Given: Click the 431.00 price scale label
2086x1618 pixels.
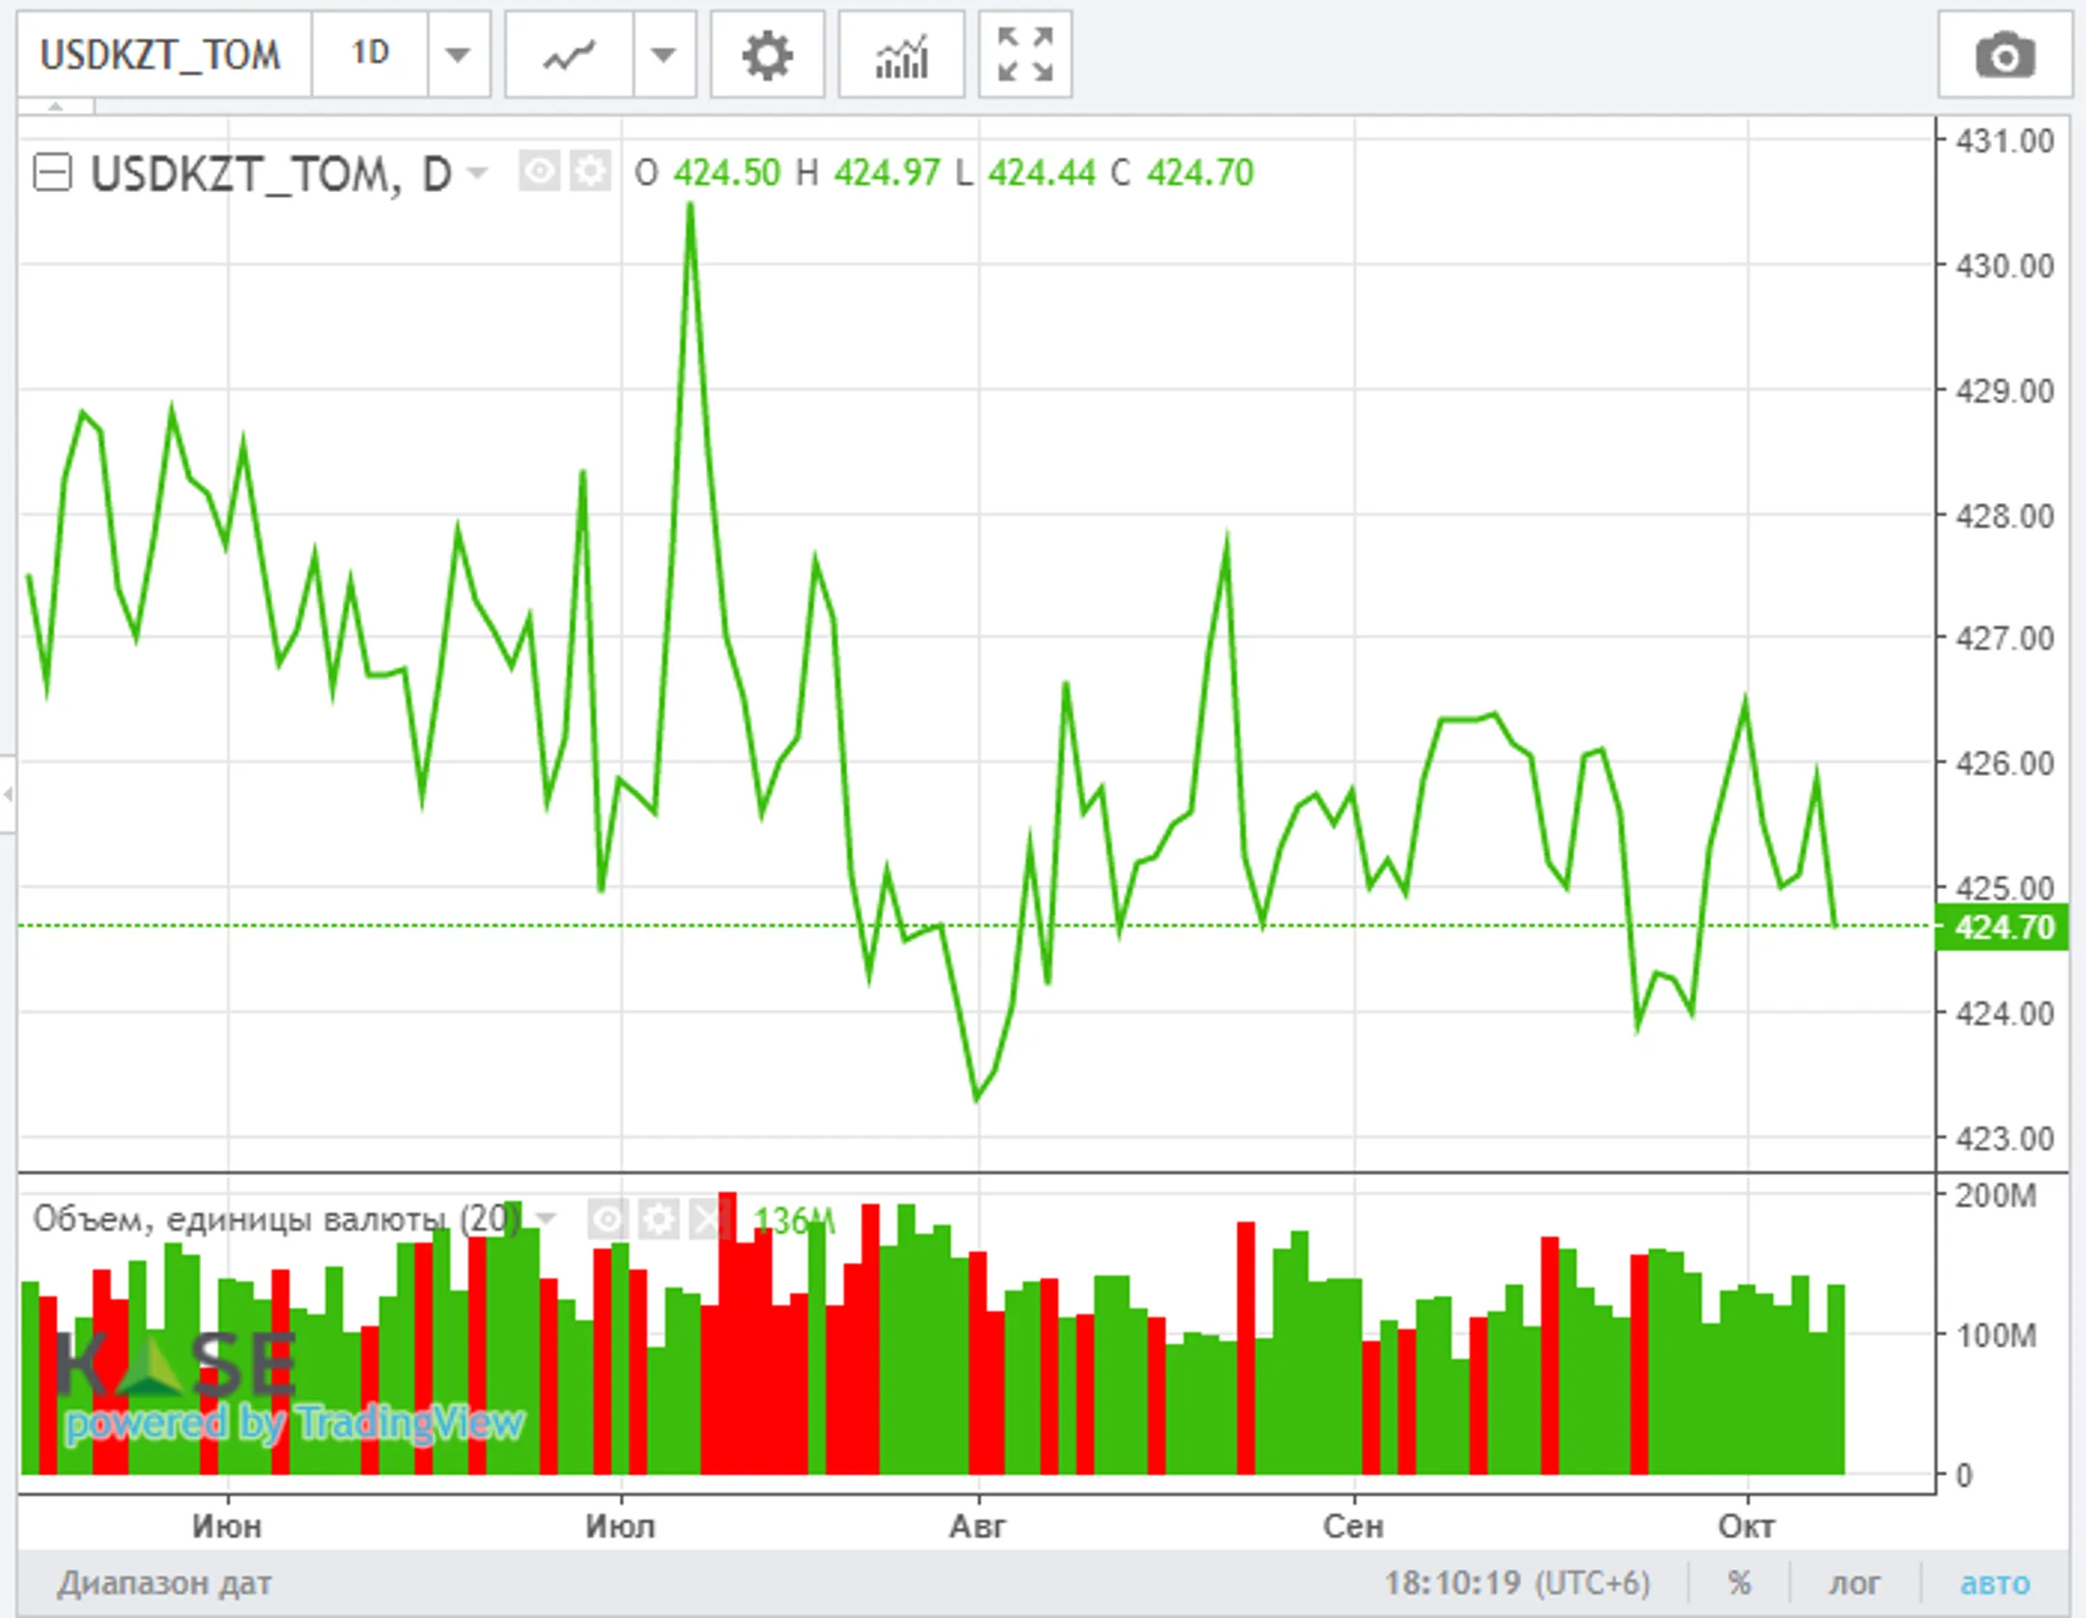Looking at the screenshot, I should pos(2005,141).
